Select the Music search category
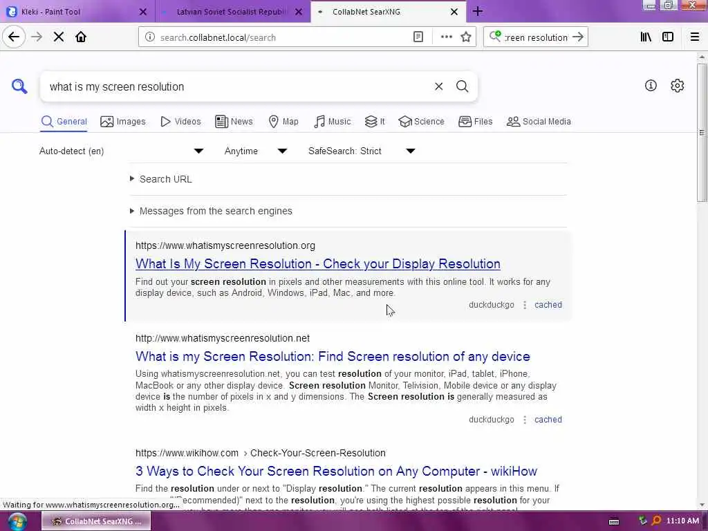The height and width of the screenshot is (531, 708). pos(333,122)
